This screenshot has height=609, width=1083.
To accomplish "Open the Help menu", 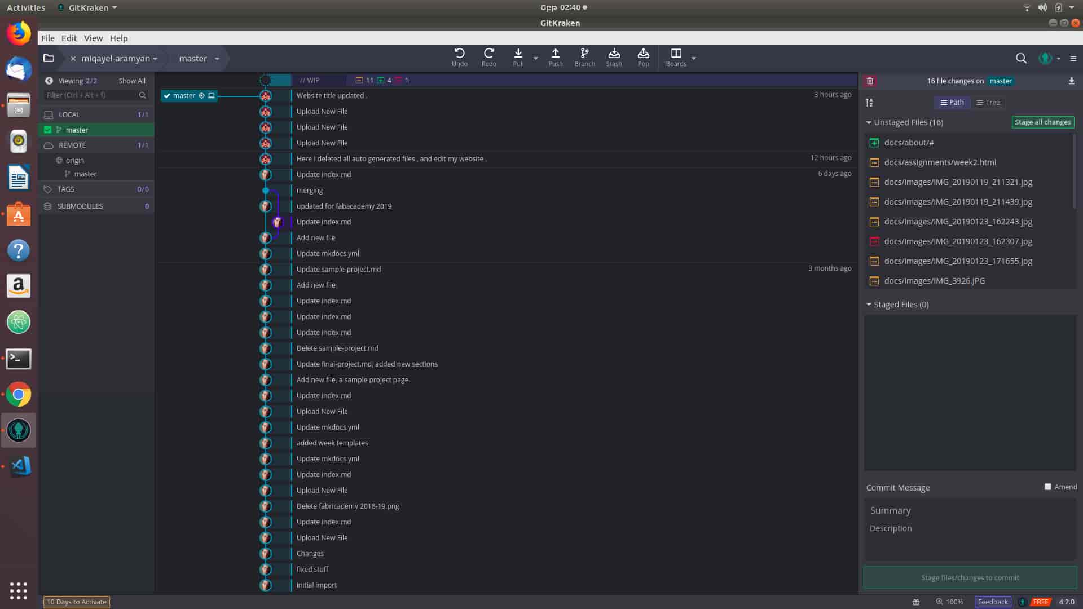I will pos(118,38).
